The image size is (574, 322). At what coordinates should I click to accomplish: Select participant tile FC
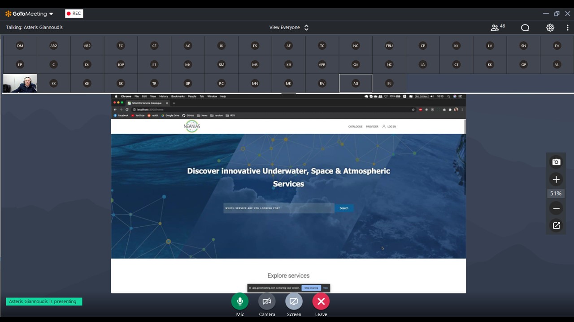click(121, 46)
